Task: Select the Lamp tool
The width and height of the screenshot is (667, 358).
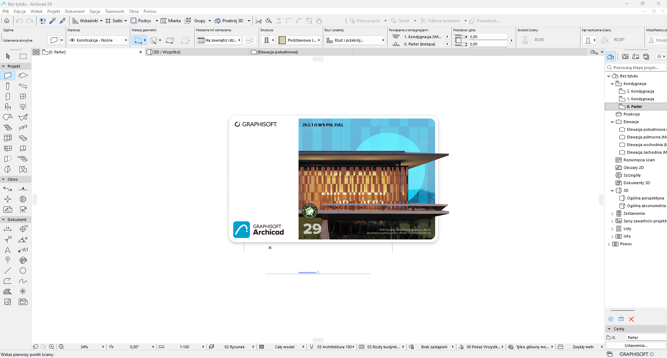Action: pyautogui.click(x=23, y=107)
